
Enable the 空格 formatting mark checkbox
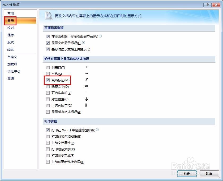point(48,73)
